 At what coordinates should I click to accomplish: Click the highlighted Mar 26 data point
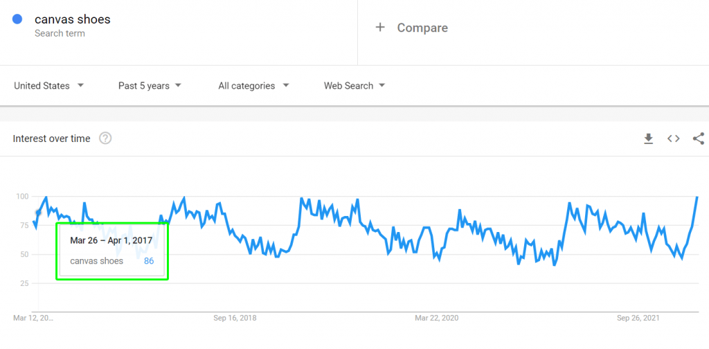39,213
